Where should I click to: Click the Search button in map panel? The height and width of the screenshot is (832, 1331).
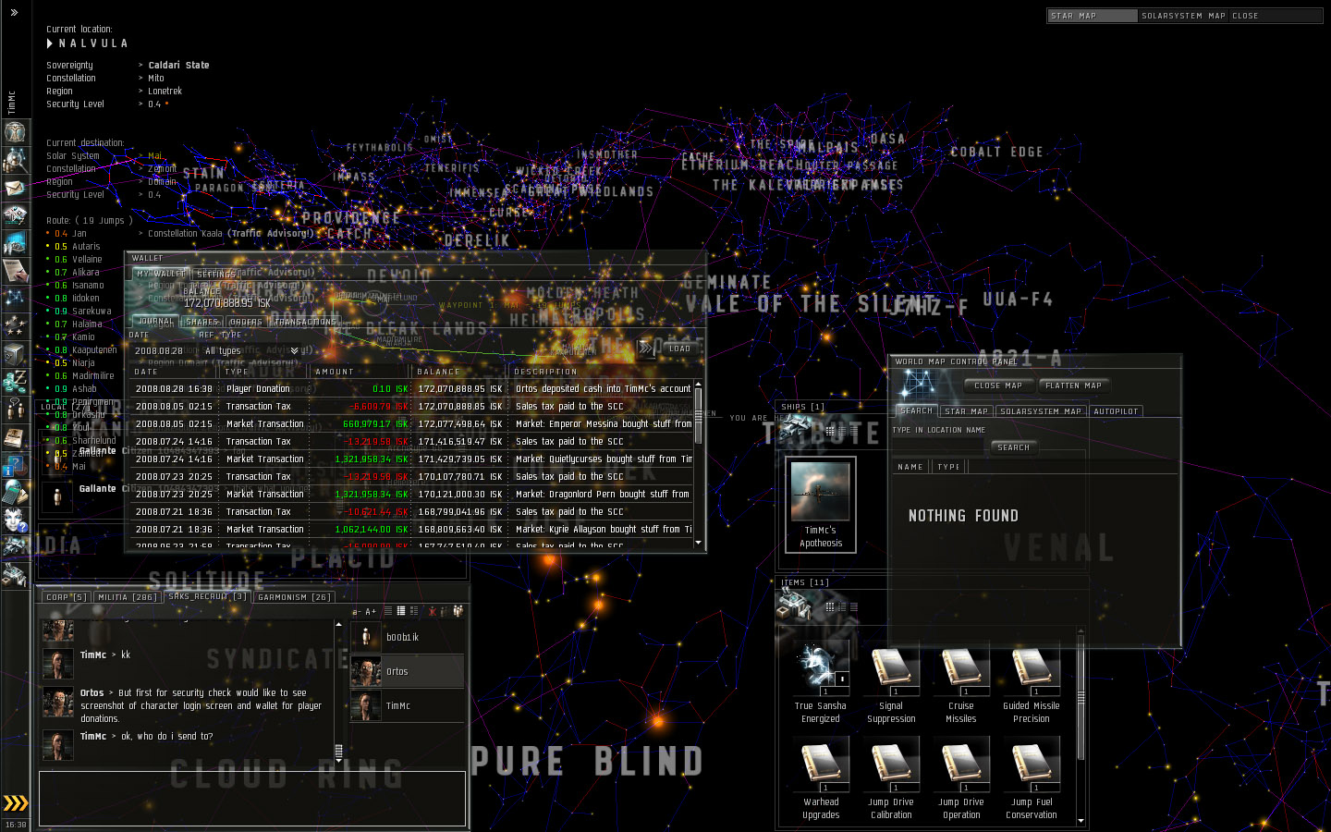(x=1014, y=447)
